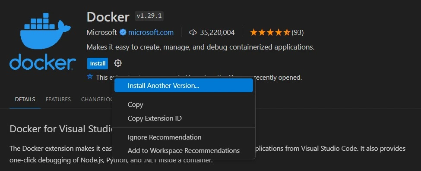Select Add to Workspace Recommendations
The image size is (421, 171).
(184, 151)
